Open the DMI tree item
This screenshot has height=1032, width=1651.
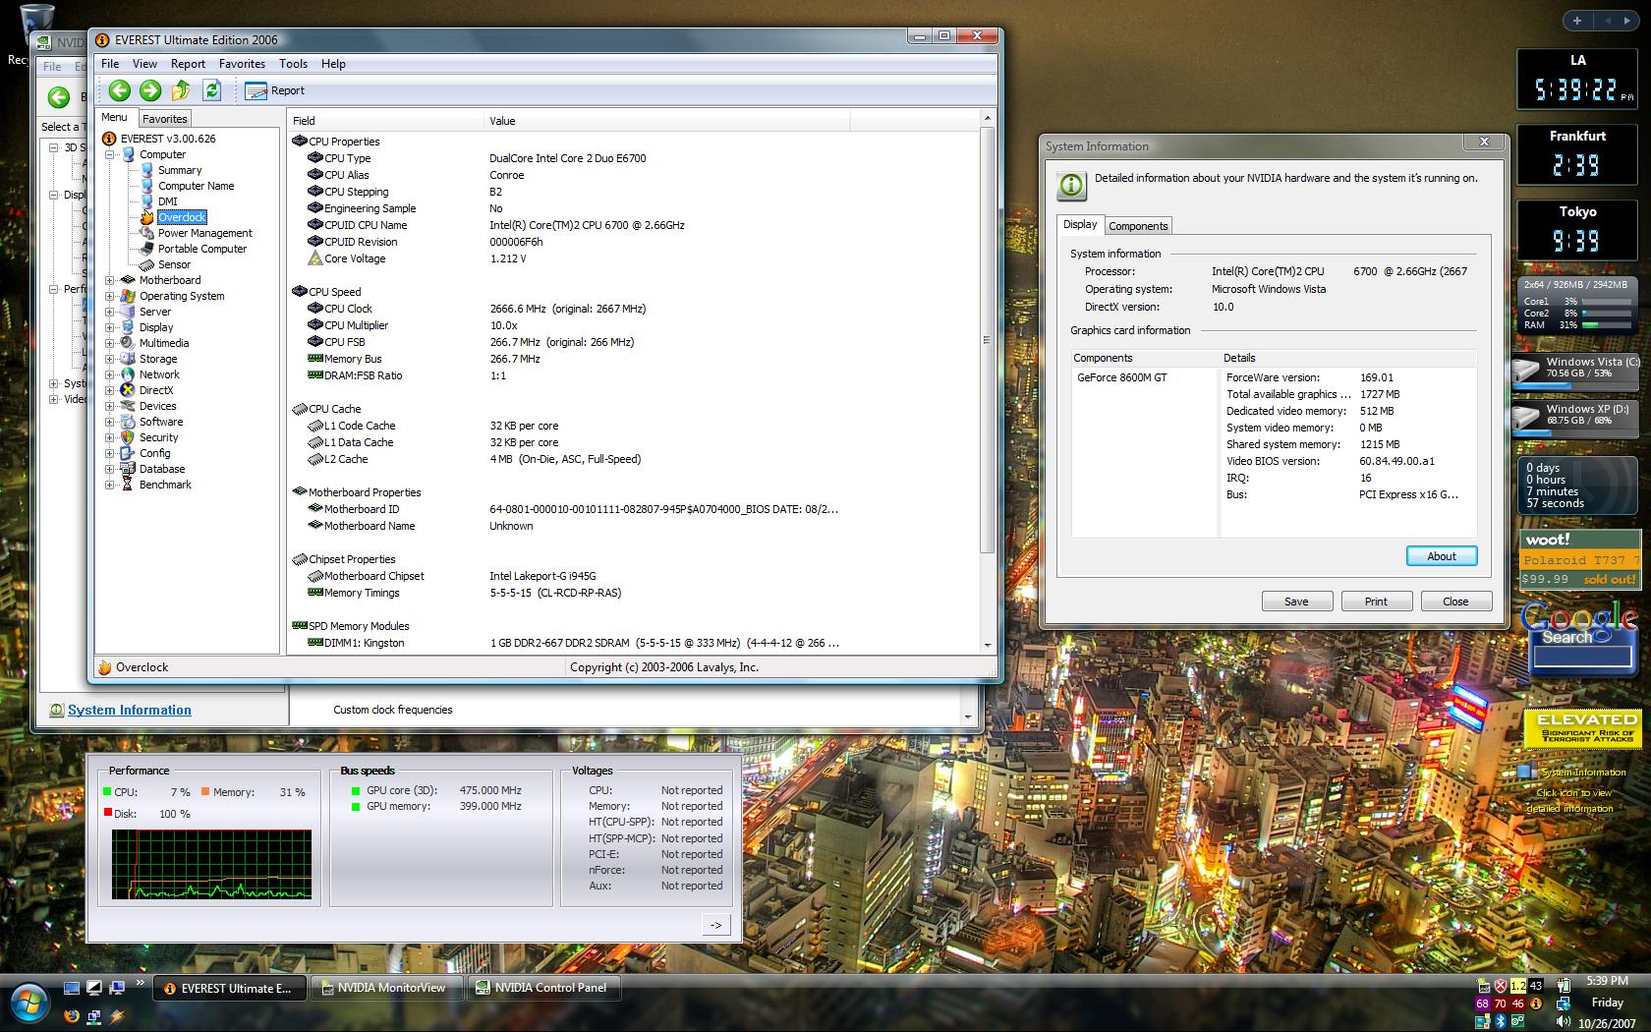click(x=168, y=201)
